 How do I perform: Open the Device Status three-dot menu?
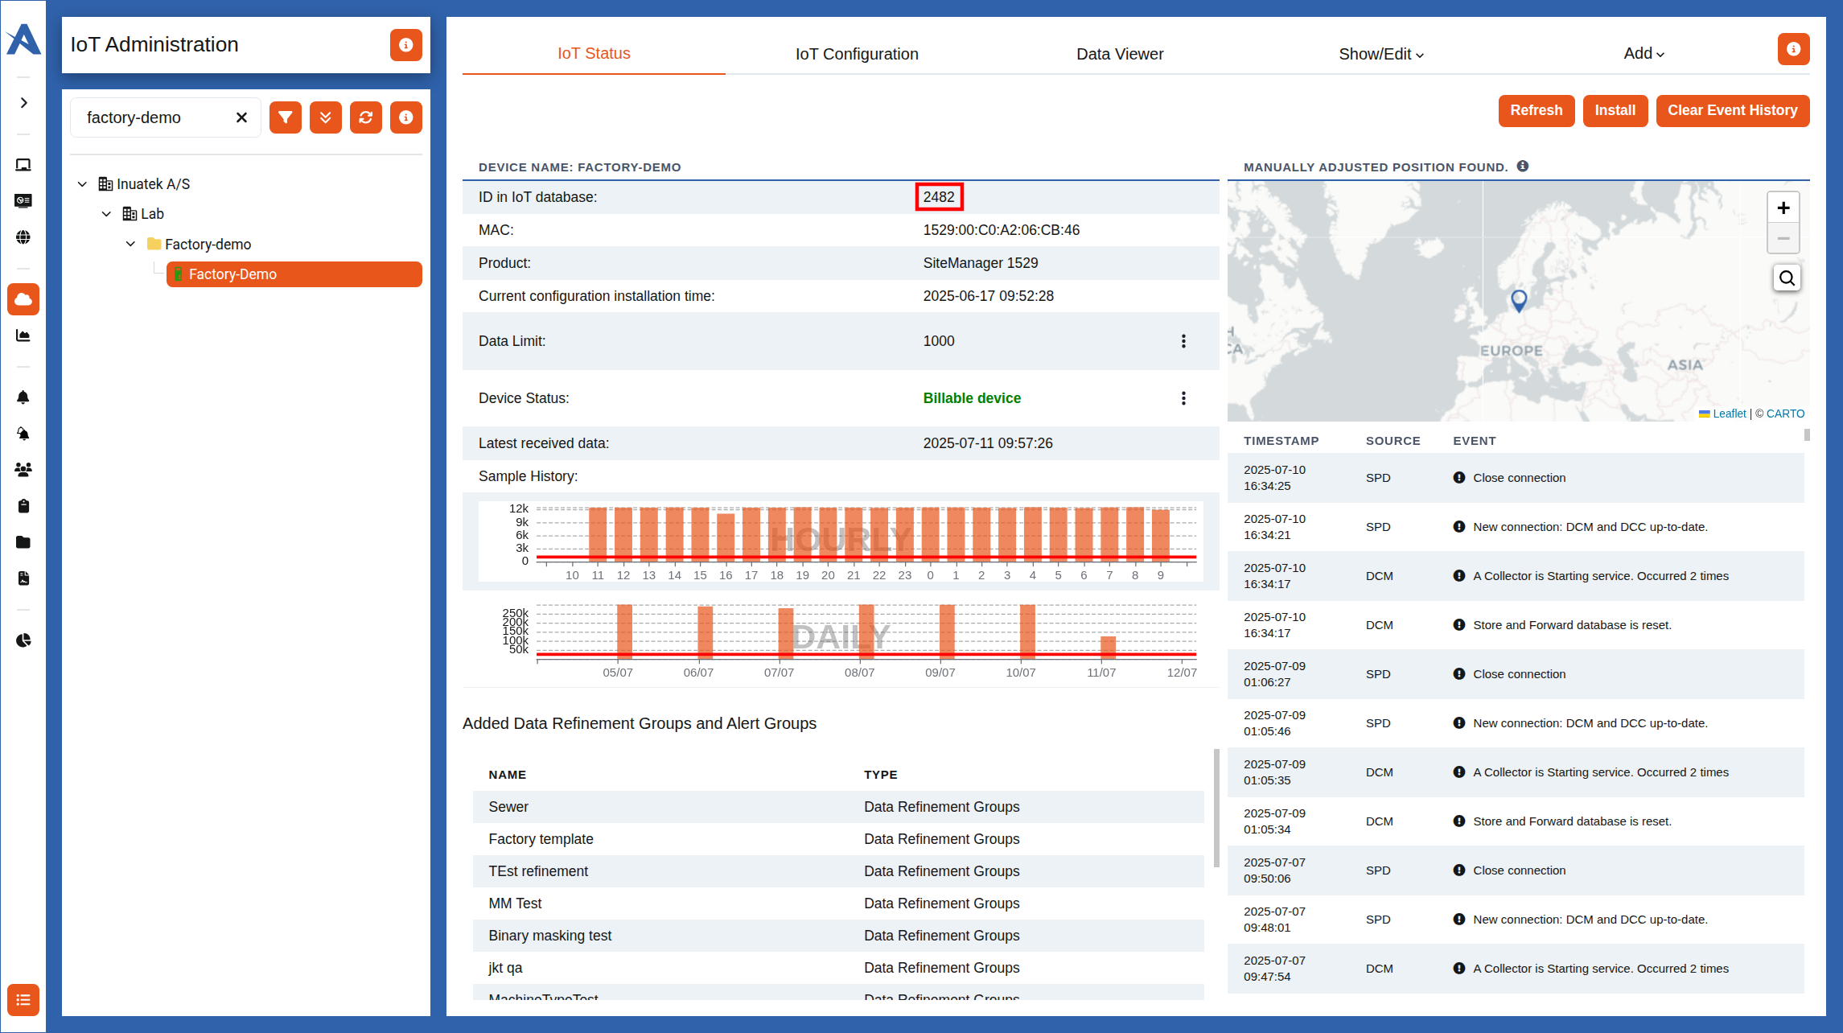[1183, 398]
